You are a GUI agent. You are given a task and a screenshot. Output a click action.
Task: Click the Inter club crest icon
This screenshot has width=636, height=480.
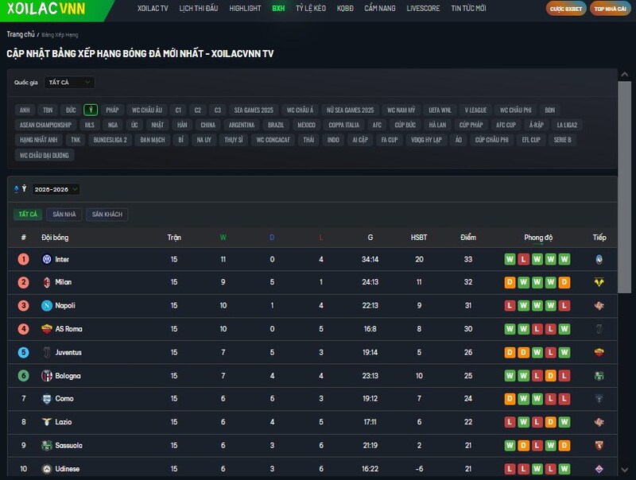coord(46,259)
